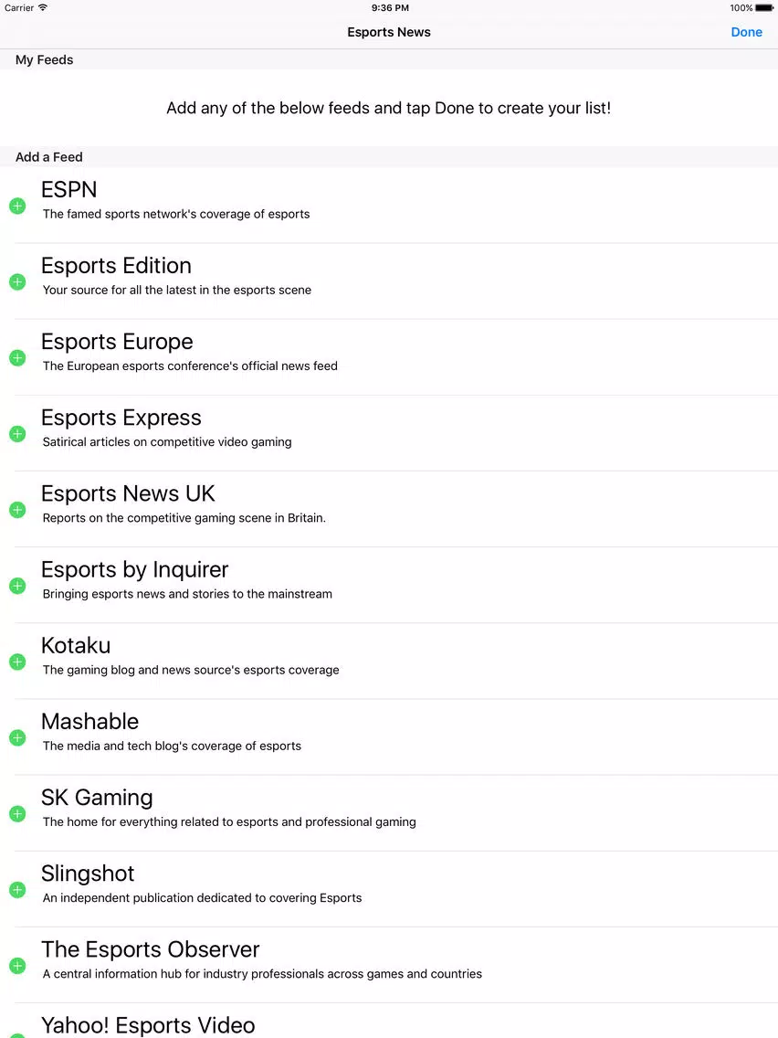Select the Yahoo! Esports Video title
Viewport: 778px width, 1038px height.
tap(148, 1025)
